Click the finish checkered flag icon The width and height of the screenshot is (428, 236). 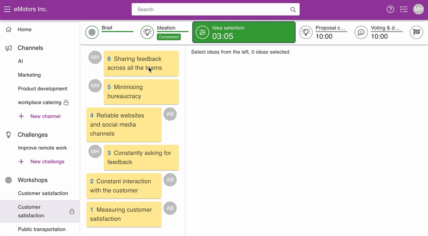tap(416, 32)
